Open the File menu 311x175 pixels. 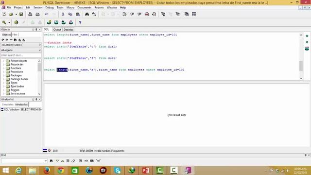click(9, 8)
